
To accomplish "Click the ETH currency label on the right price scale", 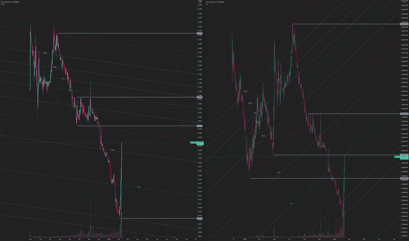I will 404,2.
